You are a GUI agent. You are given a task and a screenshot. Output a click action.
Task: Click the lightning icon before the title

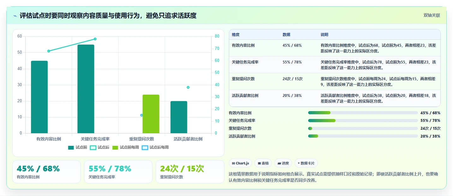click(x=15, y=16)
